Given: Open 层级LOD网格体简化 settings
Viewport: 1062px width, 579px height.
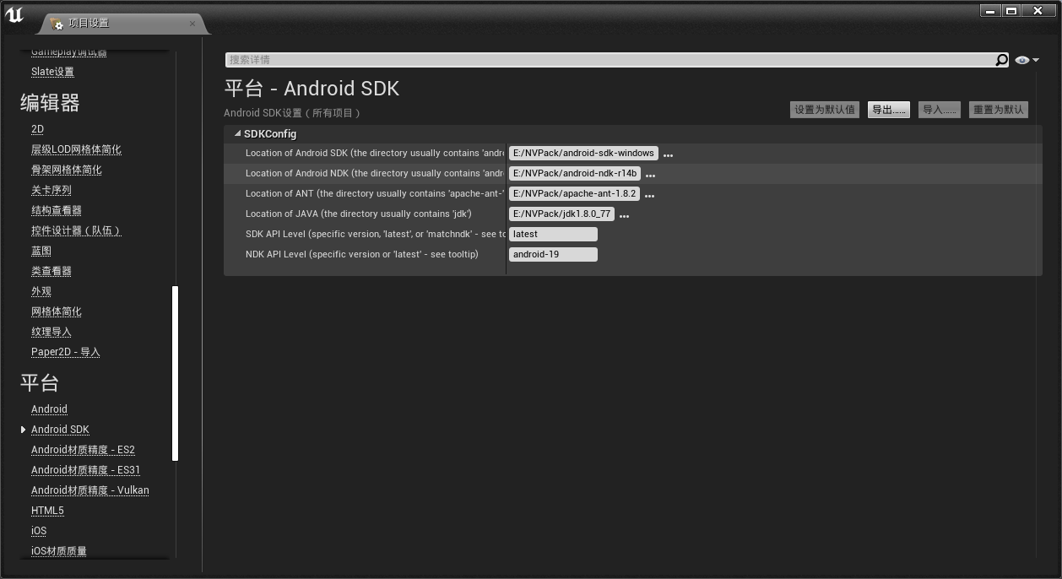Looking at the screenshot, I should [x=76, y=149].
